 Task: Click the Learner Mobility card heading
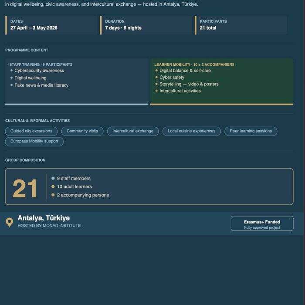click(x=194, y=64)
